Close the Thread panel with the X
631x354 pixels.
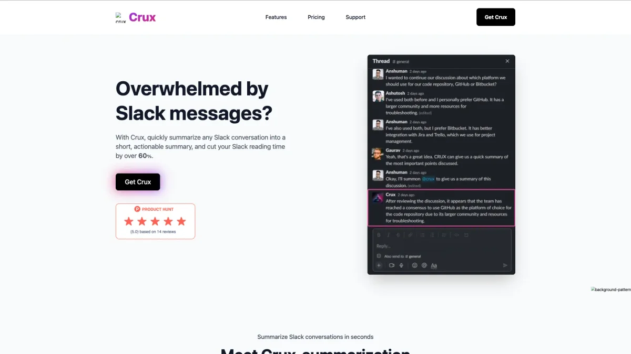click(507, 61)
